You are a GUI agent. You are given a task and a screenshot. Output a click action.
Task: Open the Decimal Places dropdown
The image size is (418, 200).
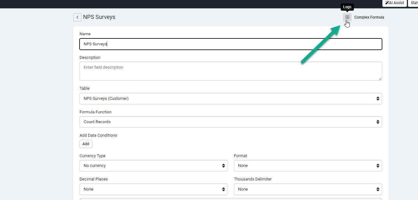tap(153, 189)
